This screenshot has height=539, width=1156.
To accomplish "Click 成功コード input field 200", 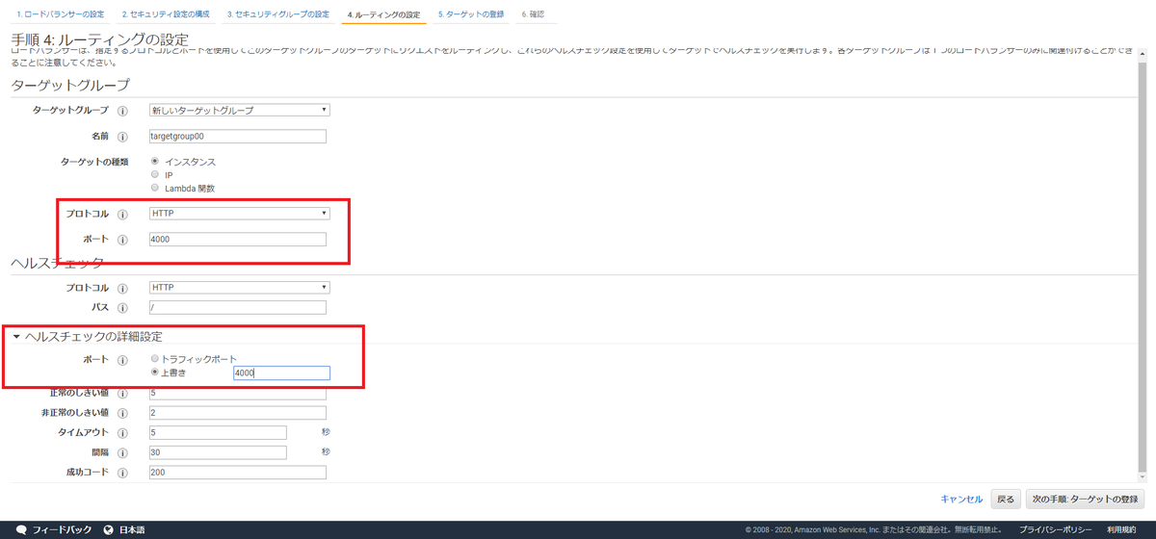I will coord(238,473).
